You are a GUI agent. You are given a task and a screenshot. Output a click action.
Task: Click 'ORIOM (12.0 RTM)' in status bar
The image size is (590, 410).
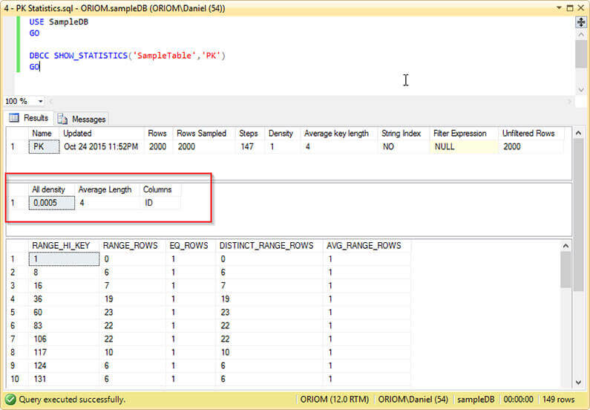coord(335,399)
